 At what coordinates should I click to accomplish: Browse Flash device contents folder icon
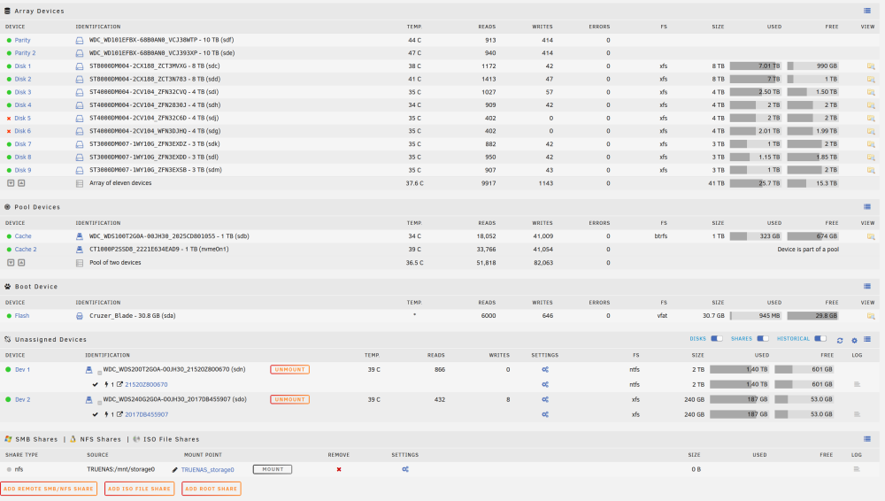871,316
